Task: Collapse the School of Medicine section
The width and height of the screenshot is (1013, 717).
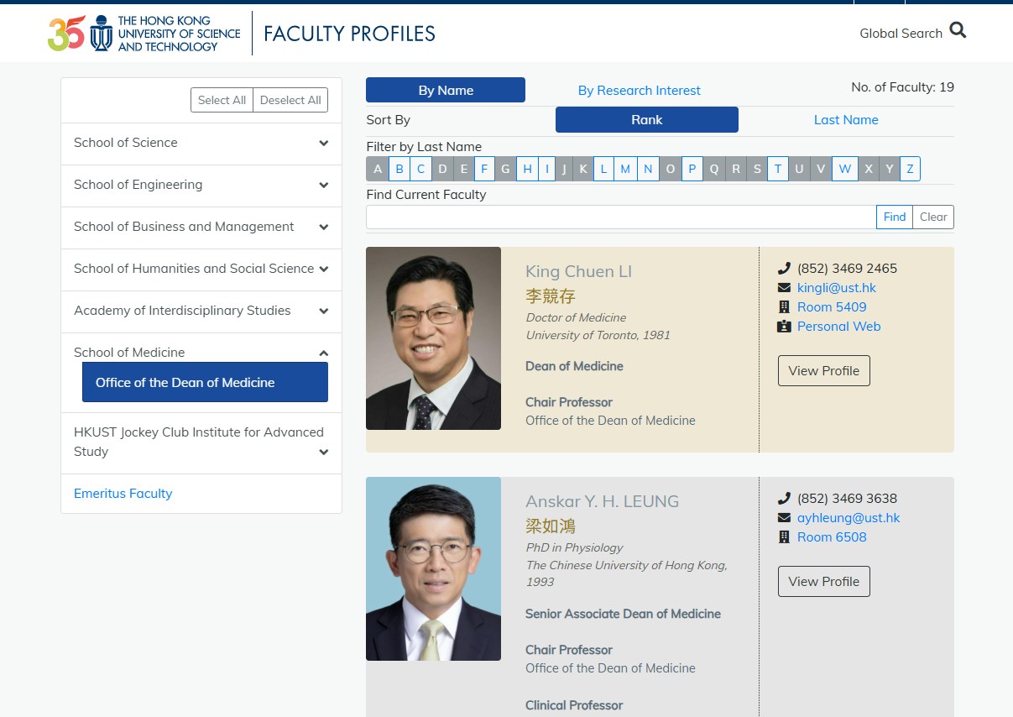Action: coord(323,353)
